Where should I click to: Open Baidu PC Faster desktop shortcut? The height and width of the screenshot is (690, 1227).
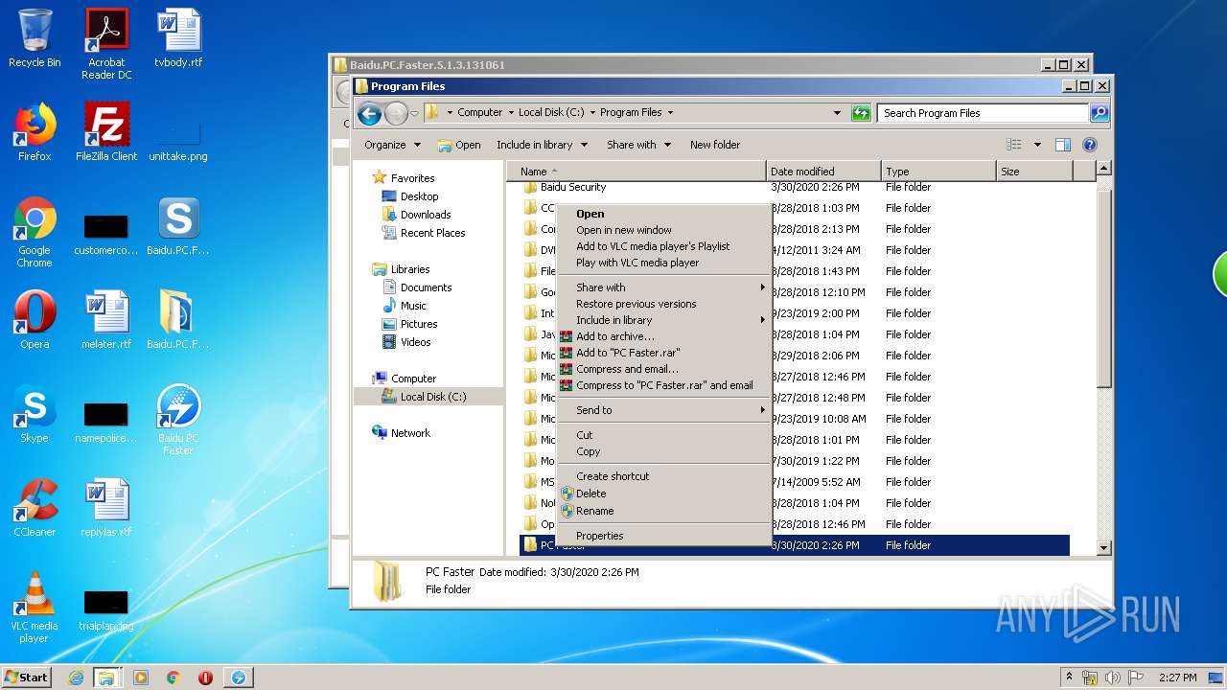tap(178, 420)
